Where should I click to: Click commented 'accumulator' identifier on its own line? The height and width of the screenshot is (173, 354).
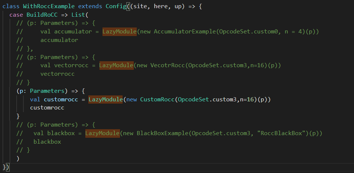(59, 40)
